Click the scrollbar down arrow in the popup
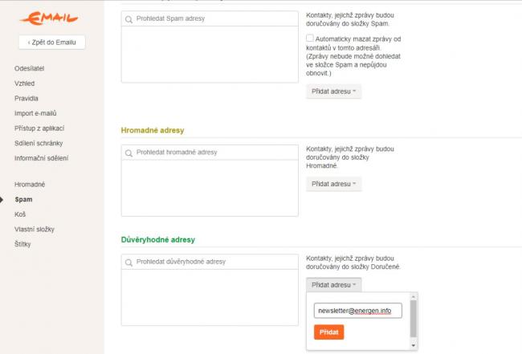Screen dimensions: 522x354 pyautogui.click(x=414, y=346)
